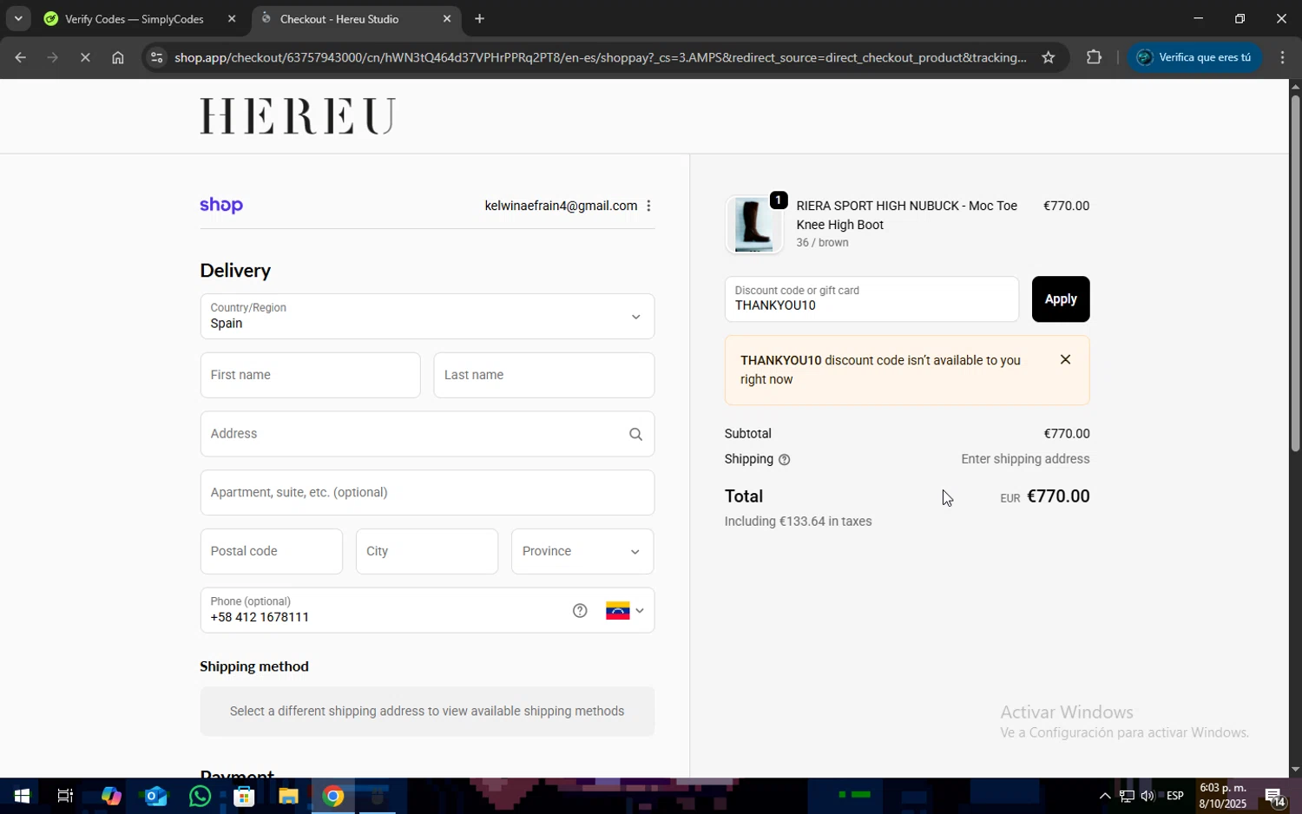Click the City field

[x=427, y=551]
